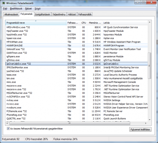Screen dimensions: 158x143
Task: Click the Microsoft Management Console description
Action: (120, 82)
